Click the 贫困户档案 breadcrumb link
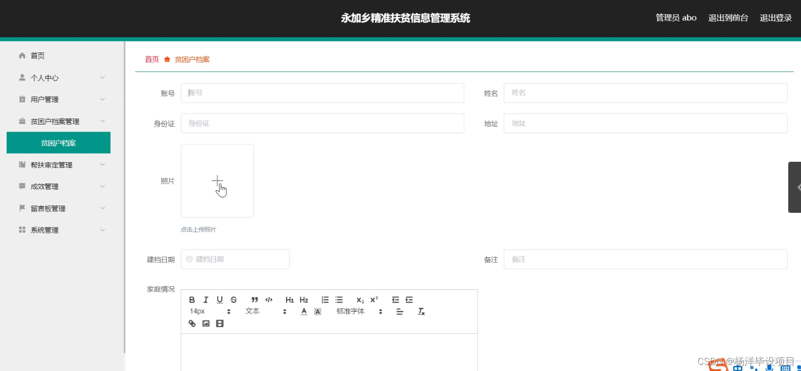The height and width of the screenshot is (371, 801). 192,59
